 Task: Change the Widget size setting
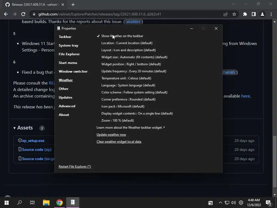[x=134, y=57]
